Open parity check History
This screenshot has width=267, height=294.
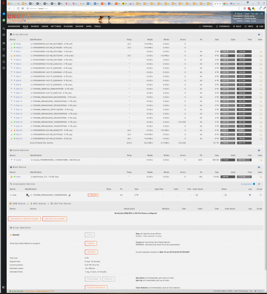[x=91, y=252]
